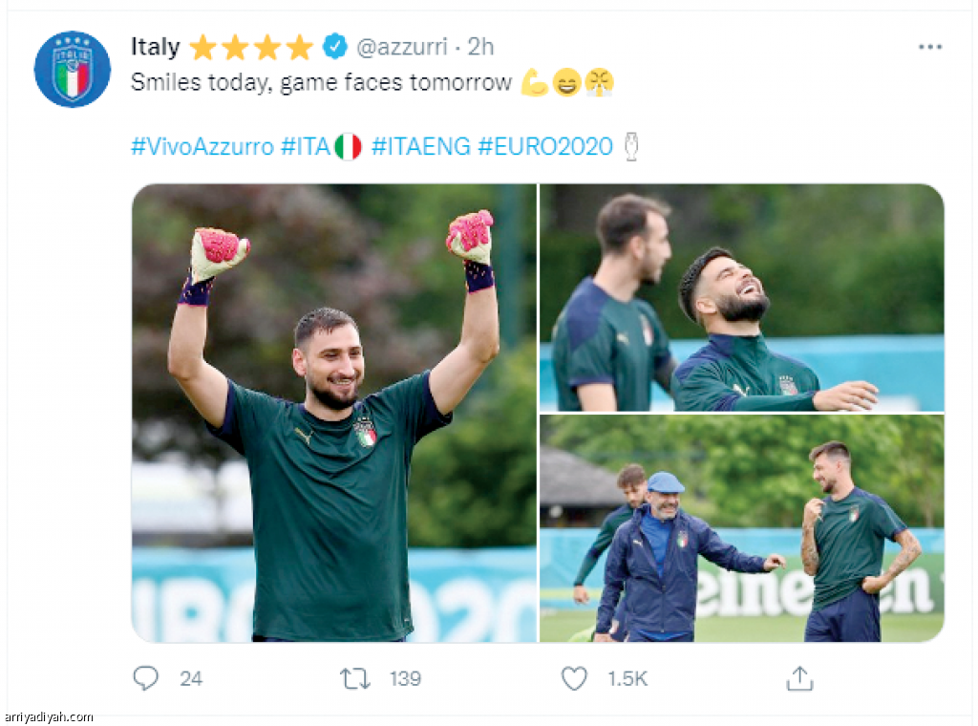The height and width of the screenshot is (726, 978).
Task: Click the Italy display name
Action: click(156, 47)
